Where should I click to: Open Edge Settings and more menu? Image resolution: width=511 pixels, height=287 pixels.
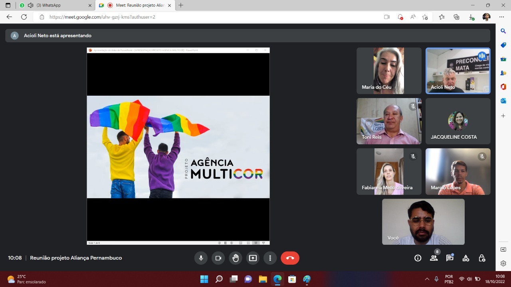point(501,17)
